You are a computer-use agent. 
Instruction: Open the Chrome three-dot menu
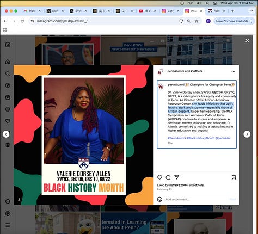pyautogui.click(x=251, y=21)
